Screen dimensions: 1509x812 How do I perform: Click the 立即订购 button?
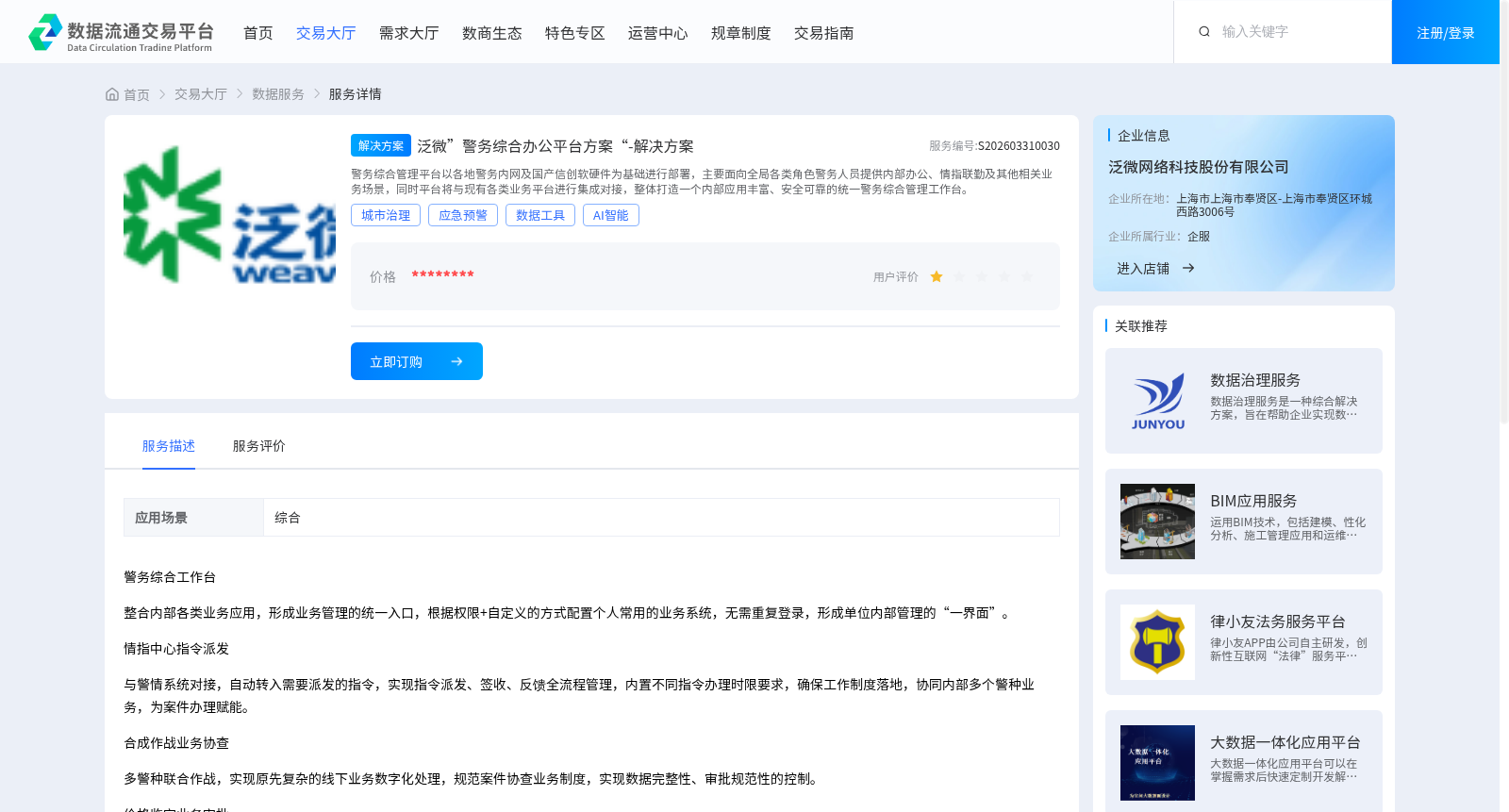(417, 361)
